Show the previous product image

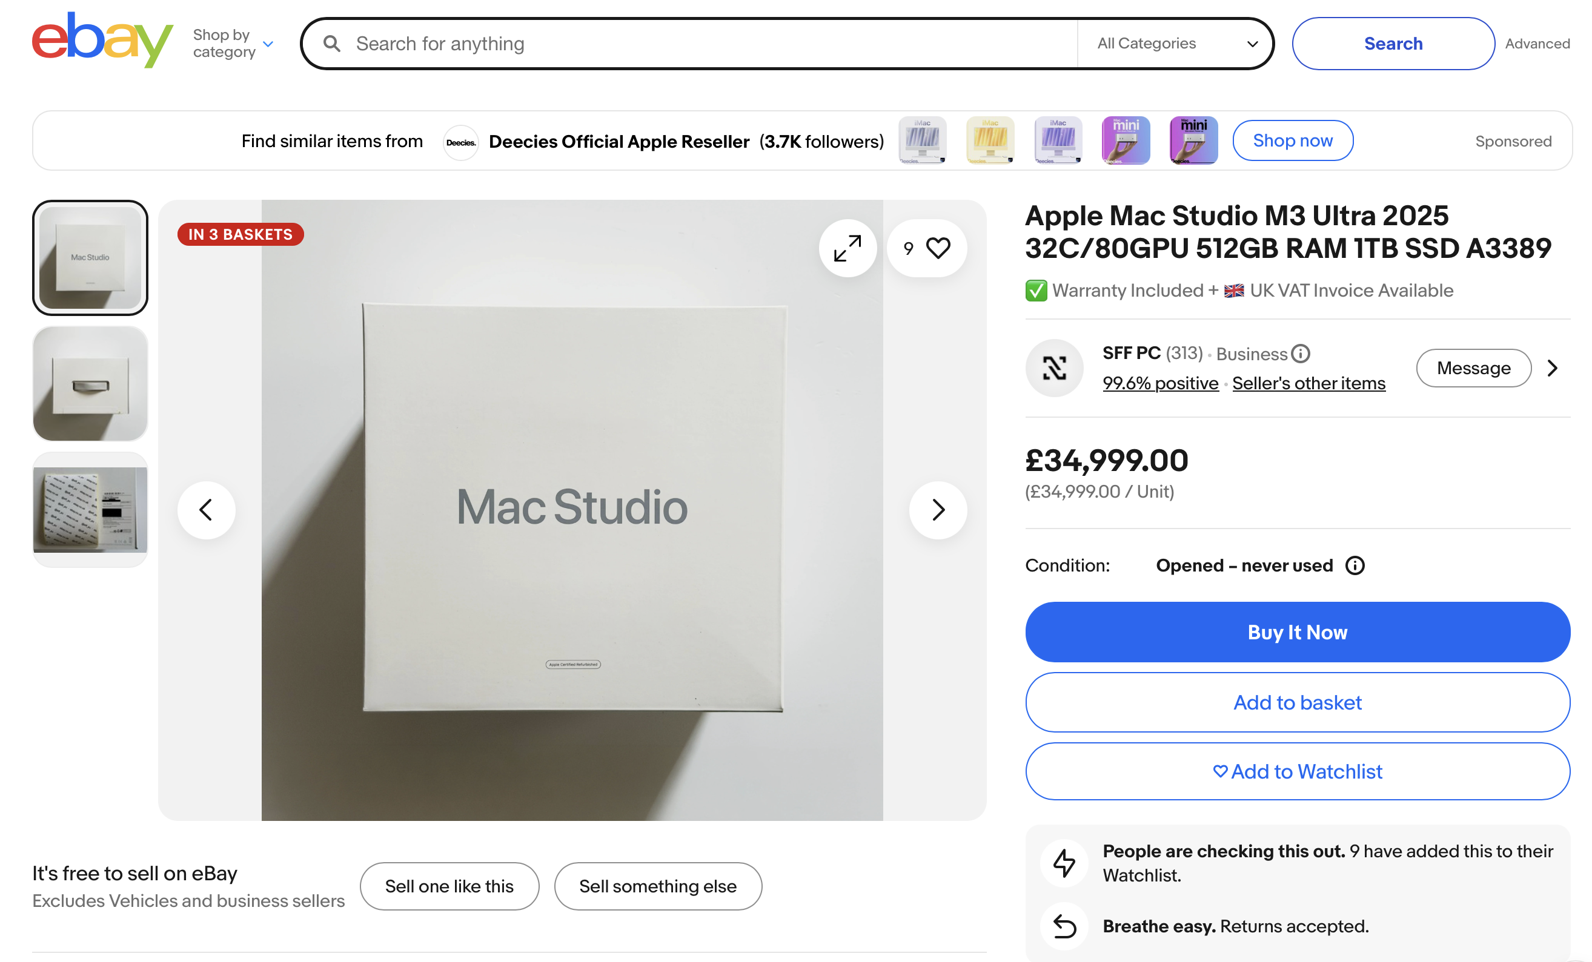(206, 510)
